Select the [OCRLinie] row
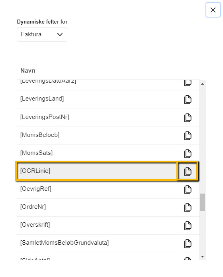The width and height of the screenshot is (223, 277). [x=97, y=171]
